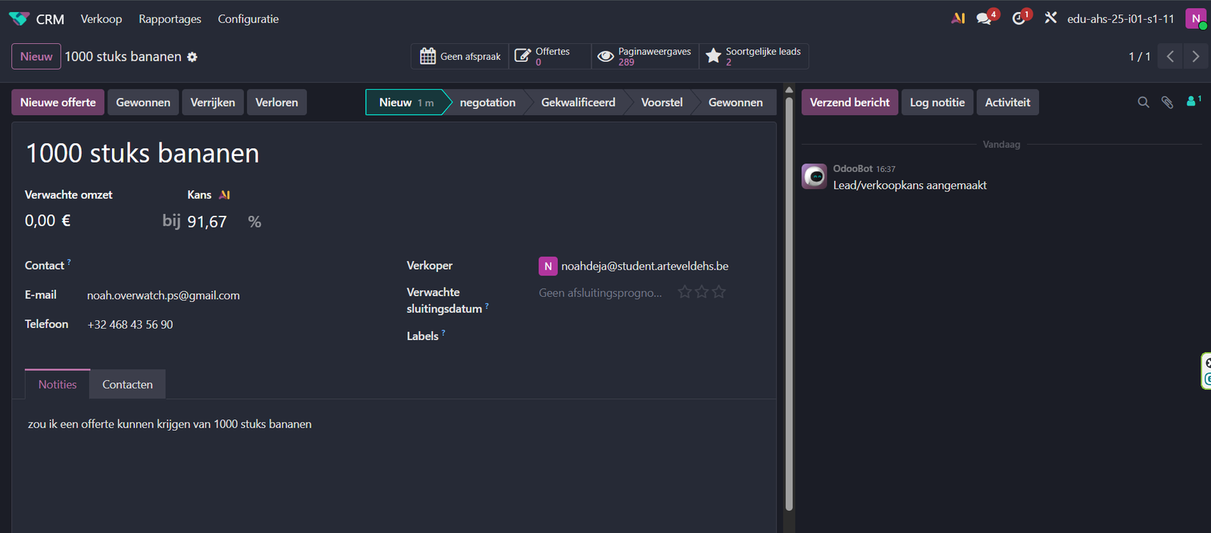Viewport: 1211px width, 533px height.
Task: Set priority to one star
Action: tap(684, 292)
